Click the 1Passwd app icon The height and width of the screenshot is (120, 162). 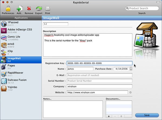(x=4, y=24)
